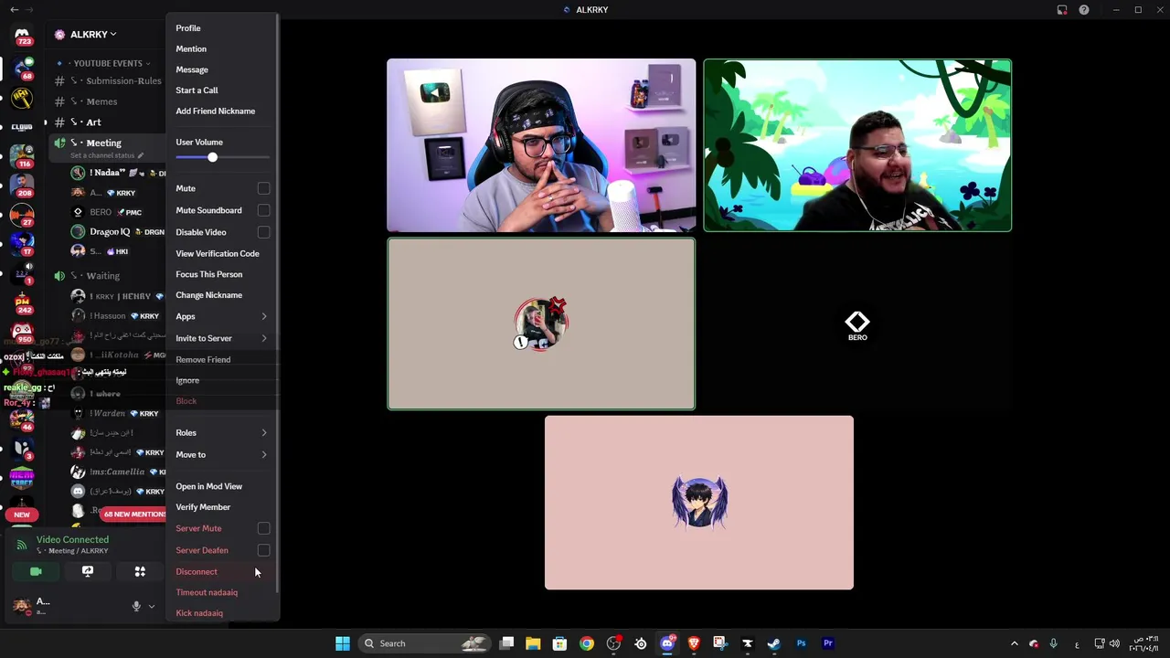
Task: Select Dragon IQ in Meeting channel
Action: (116, 231)
